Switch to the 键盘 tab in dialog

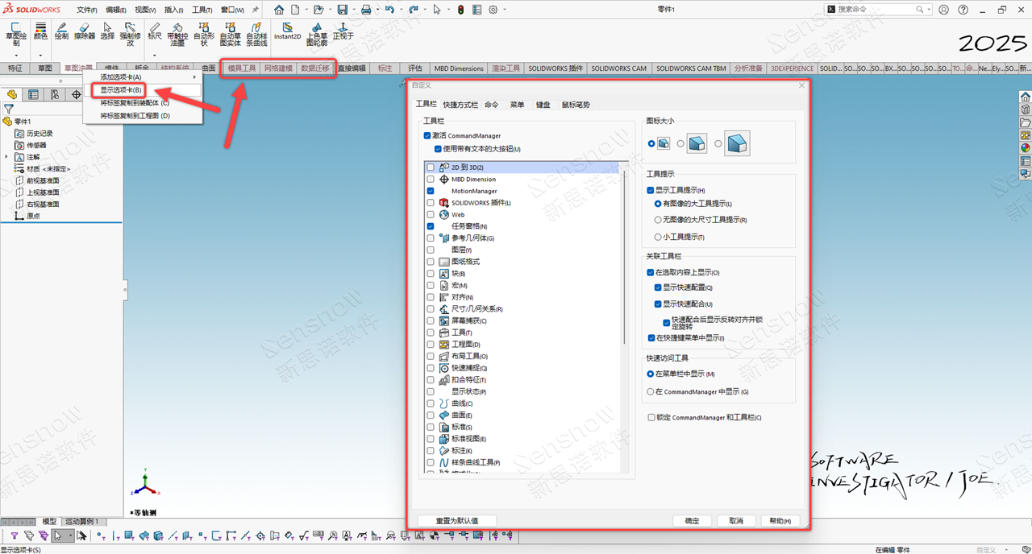click(x=543, y=105)
